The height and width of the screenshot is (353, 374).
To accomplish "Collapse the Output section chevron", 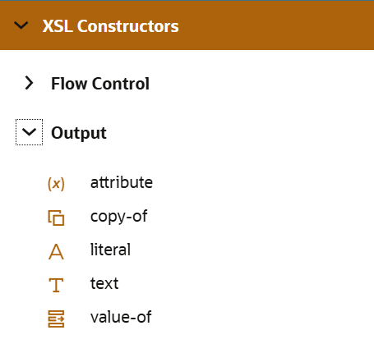I will point(29,132).
